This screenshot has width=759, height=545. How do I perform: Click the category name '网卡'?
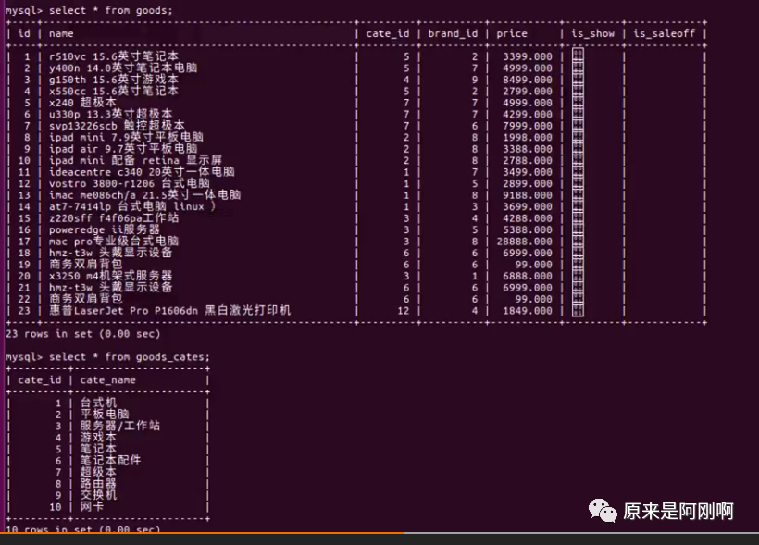pyautogui.click(x=92, y=507)
